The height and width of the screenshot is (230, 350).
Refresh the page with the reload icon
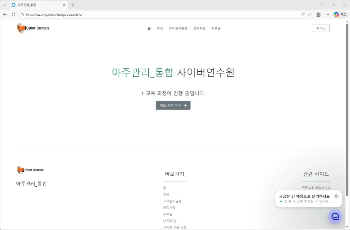pyautogui.click(x=13, y=14)
